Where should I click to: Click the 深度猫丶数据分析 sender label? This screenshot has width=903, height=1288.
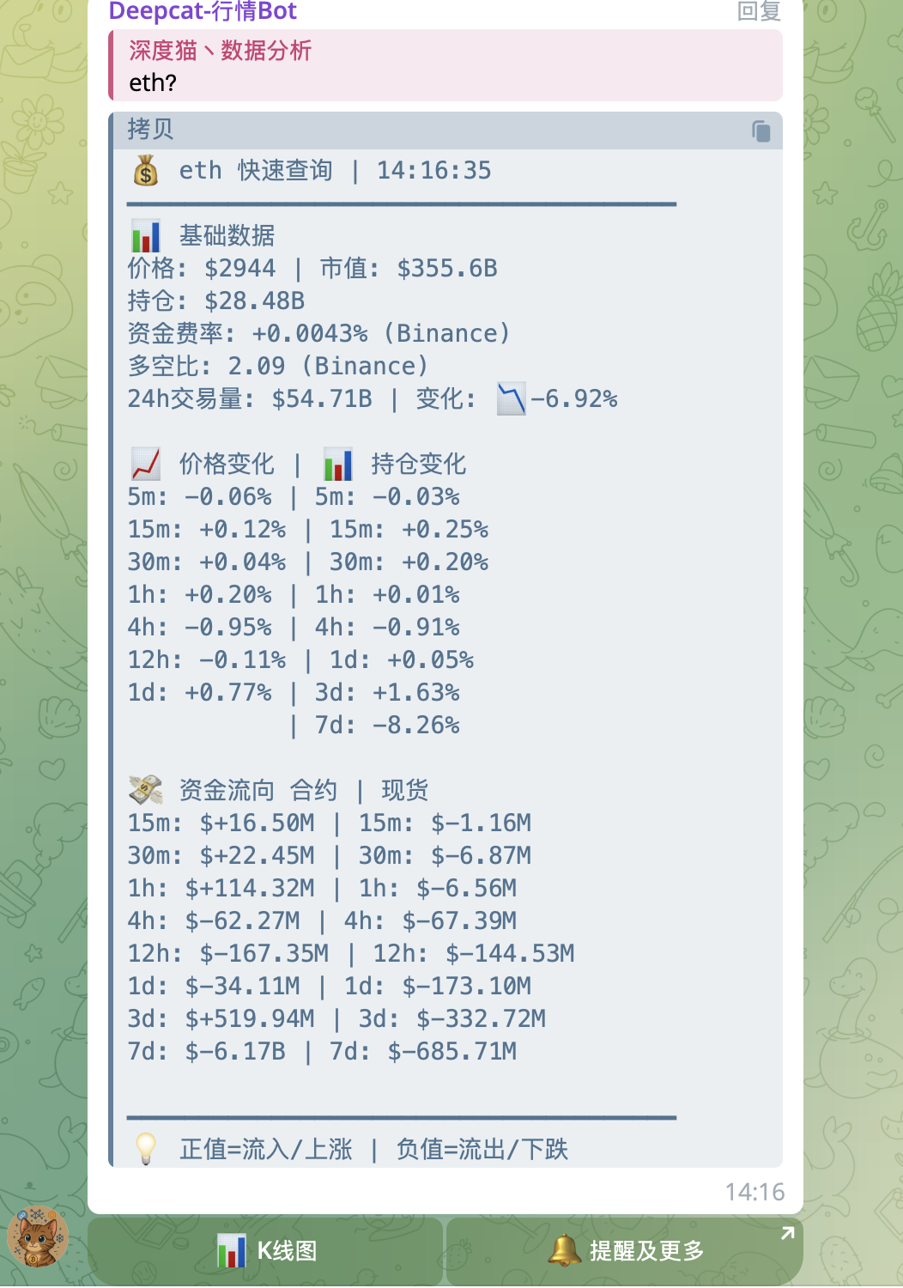(220, 52)
